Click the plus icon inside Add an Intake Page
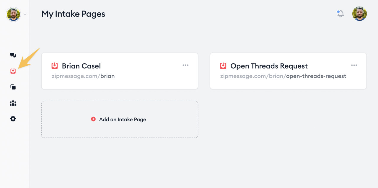The height and width of the screenshot is (188, 378). click(93, 119)
